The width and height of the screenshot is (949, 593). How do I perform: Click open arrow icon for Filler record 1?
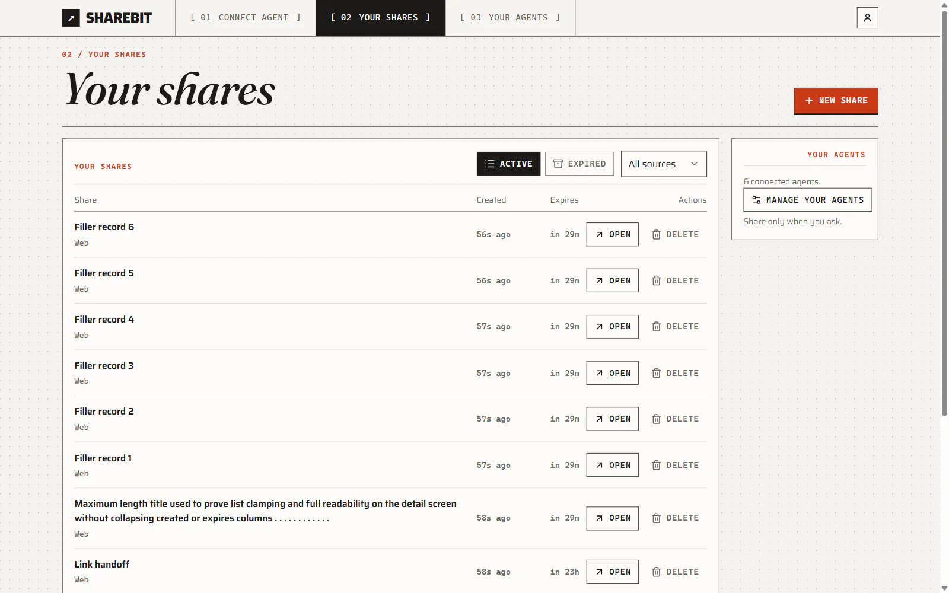point(600,465)
